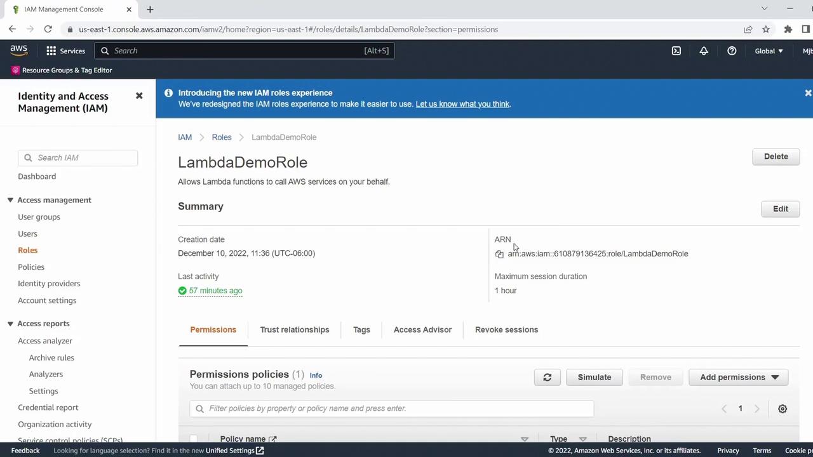Open policy table settings gear
This screenshot has height=457, width=813.
click(x=783, y=409)
